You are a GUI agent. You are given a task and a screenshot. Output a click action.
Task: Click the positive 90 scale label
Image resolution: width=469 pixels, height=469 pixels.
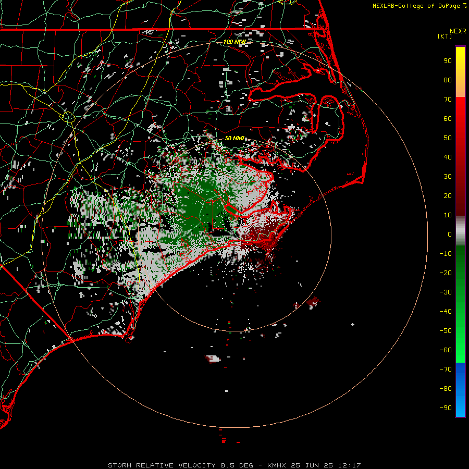(x=448, y=61)
